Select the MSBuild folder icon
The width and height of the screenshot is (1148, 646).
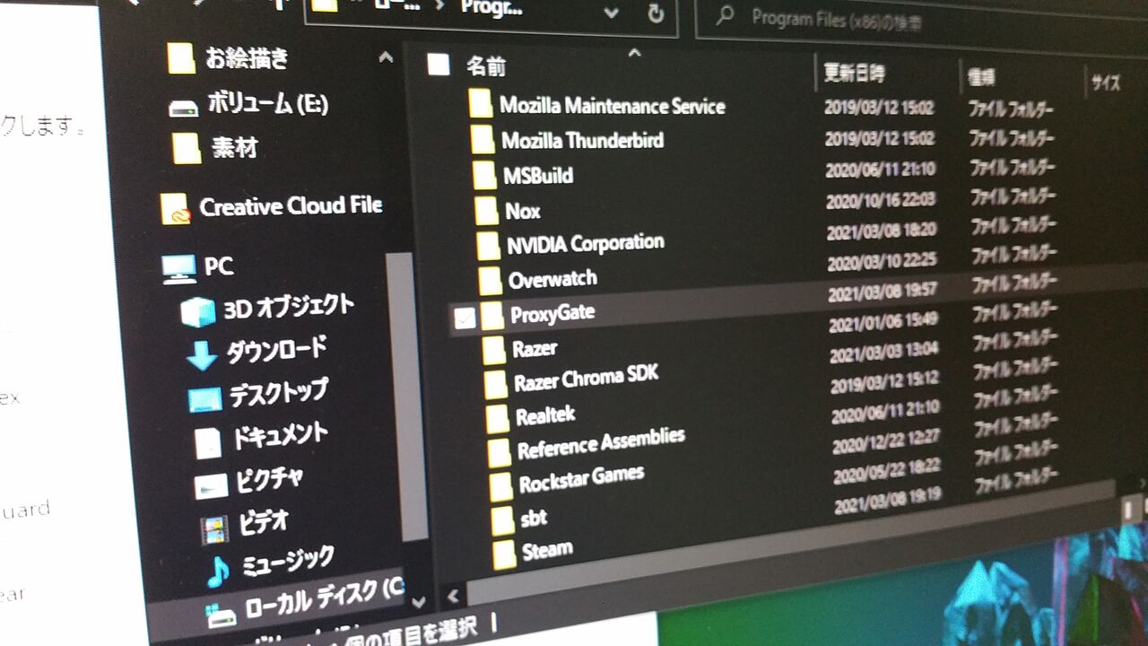484,174
